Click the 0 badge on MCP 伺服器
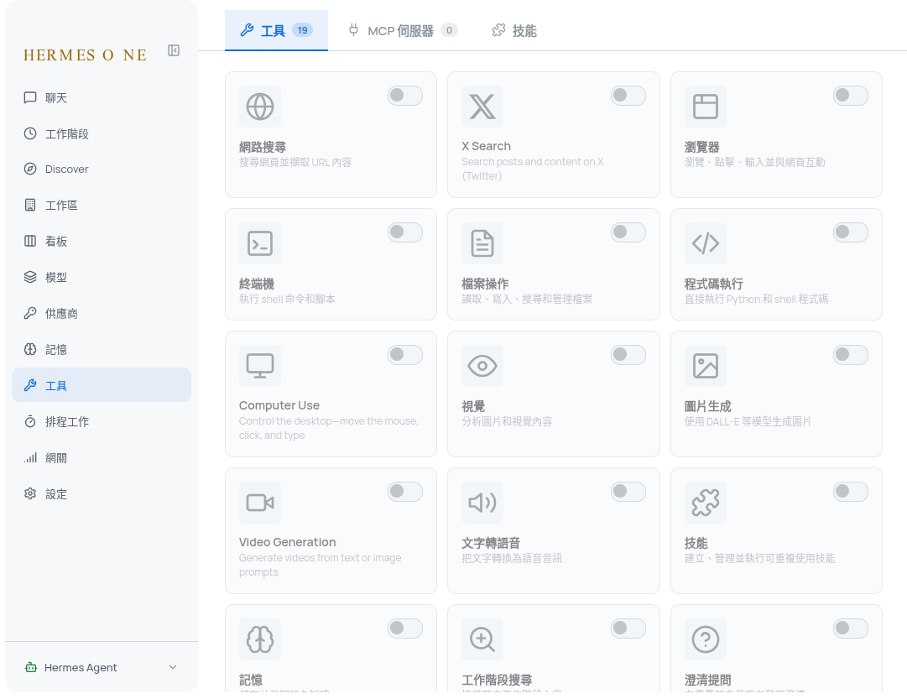 point(449,30)
